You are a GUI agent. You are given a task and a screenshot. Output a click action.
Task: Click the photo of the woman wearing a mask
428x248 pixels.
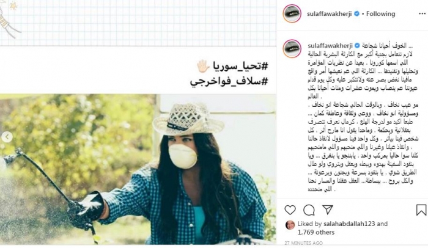point(138,169)
